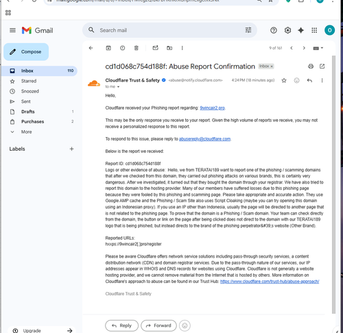Show search options filter icon
343x333 pixels.
point(248,30)
